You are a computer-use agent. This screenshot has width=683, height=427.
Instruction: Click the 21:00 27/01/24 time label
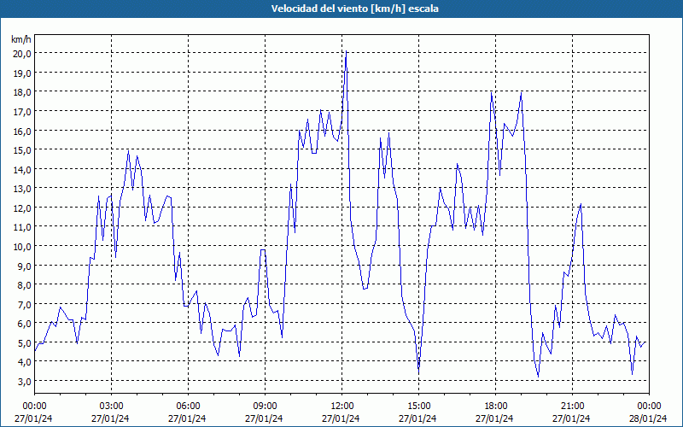(572, 412)
